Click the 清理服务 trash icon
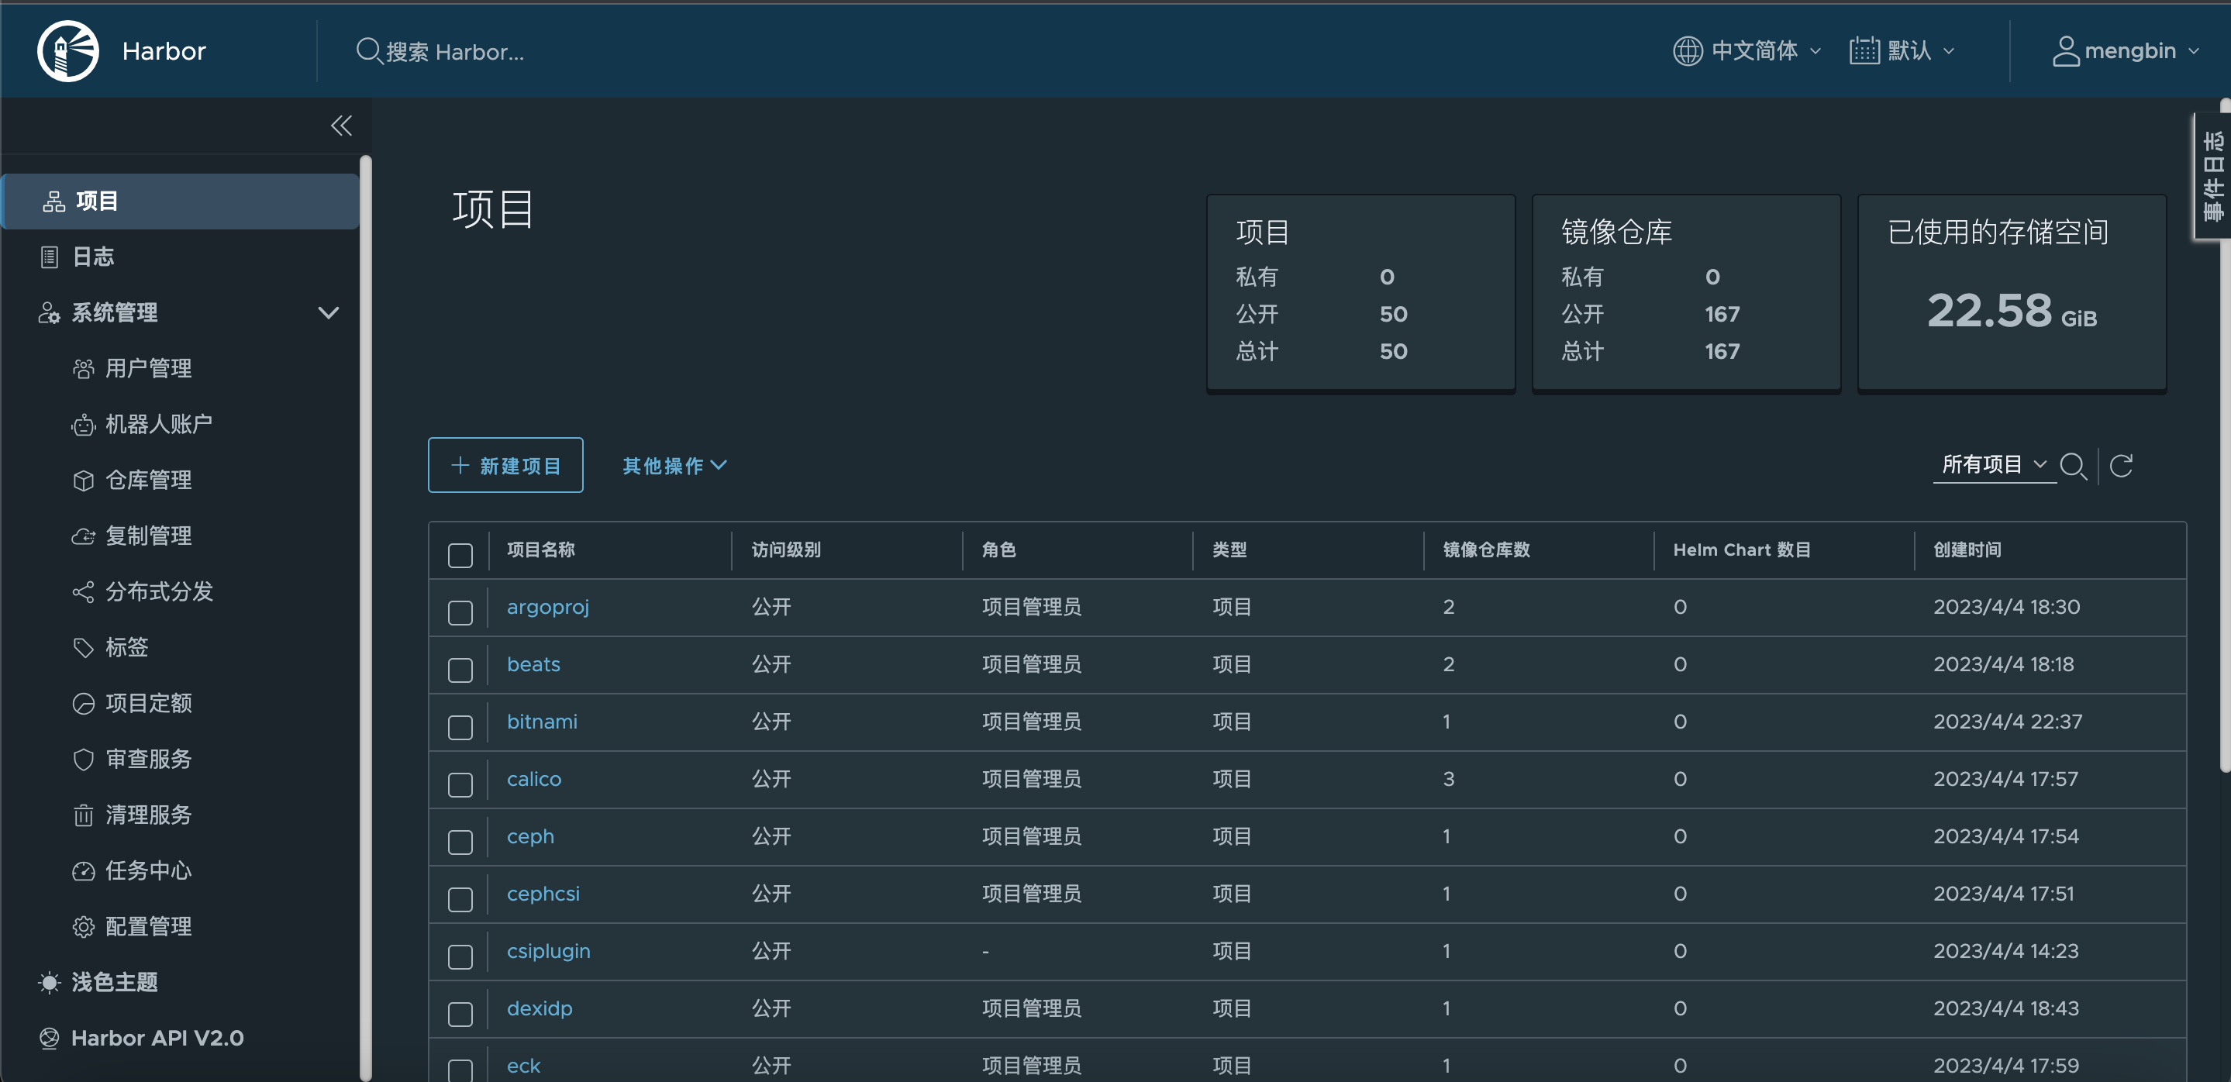The height and width of the screenshot is (1082, 2231). point(83,815)
